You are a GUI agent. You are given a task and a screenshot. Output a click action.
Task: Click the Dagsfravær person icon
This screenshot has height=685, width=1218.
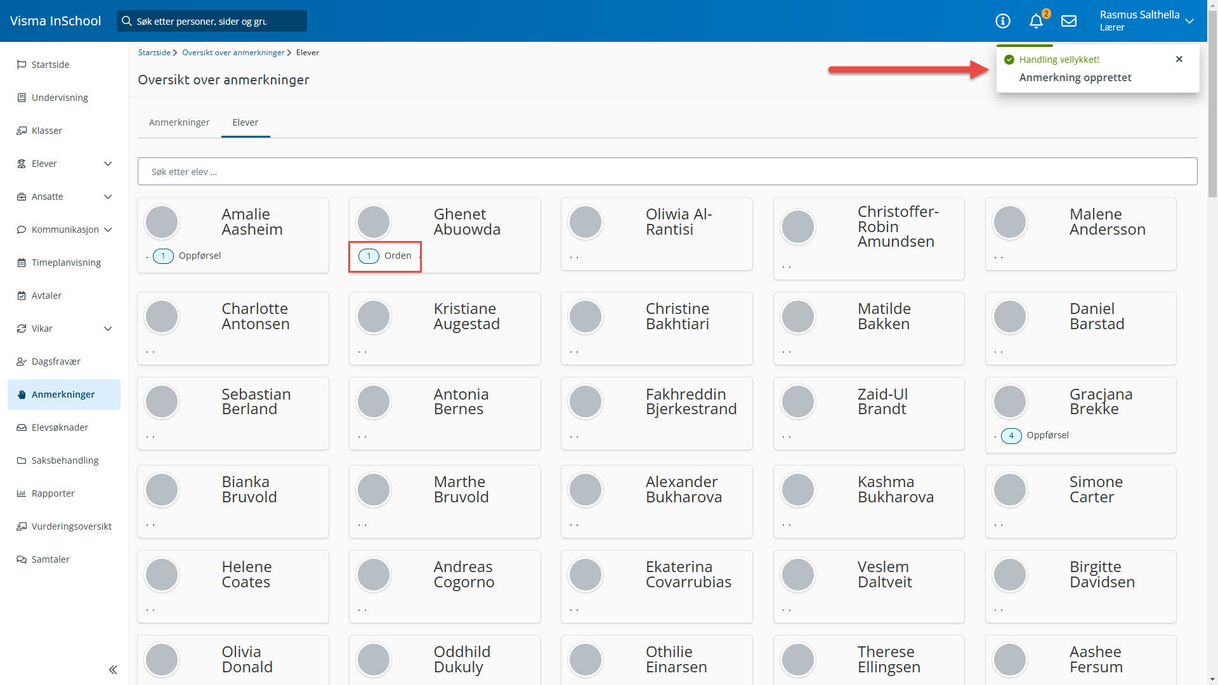click(22, 362)
